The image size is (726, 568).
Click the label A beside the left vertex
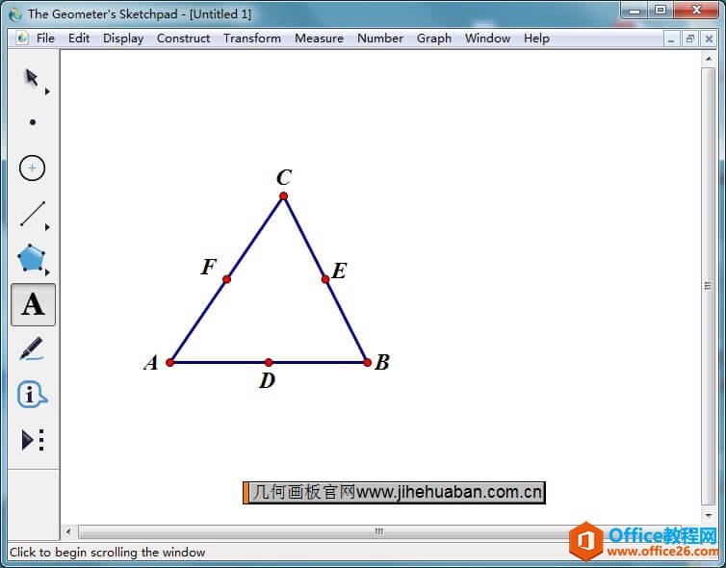pos(151,363)
